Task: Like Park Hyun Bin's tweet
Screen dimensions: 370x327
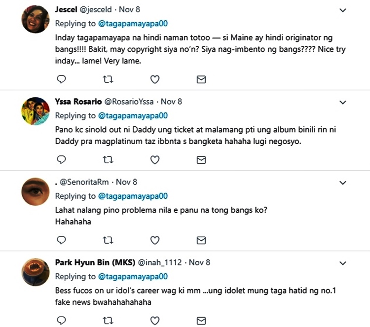Action: coord(154,321)
